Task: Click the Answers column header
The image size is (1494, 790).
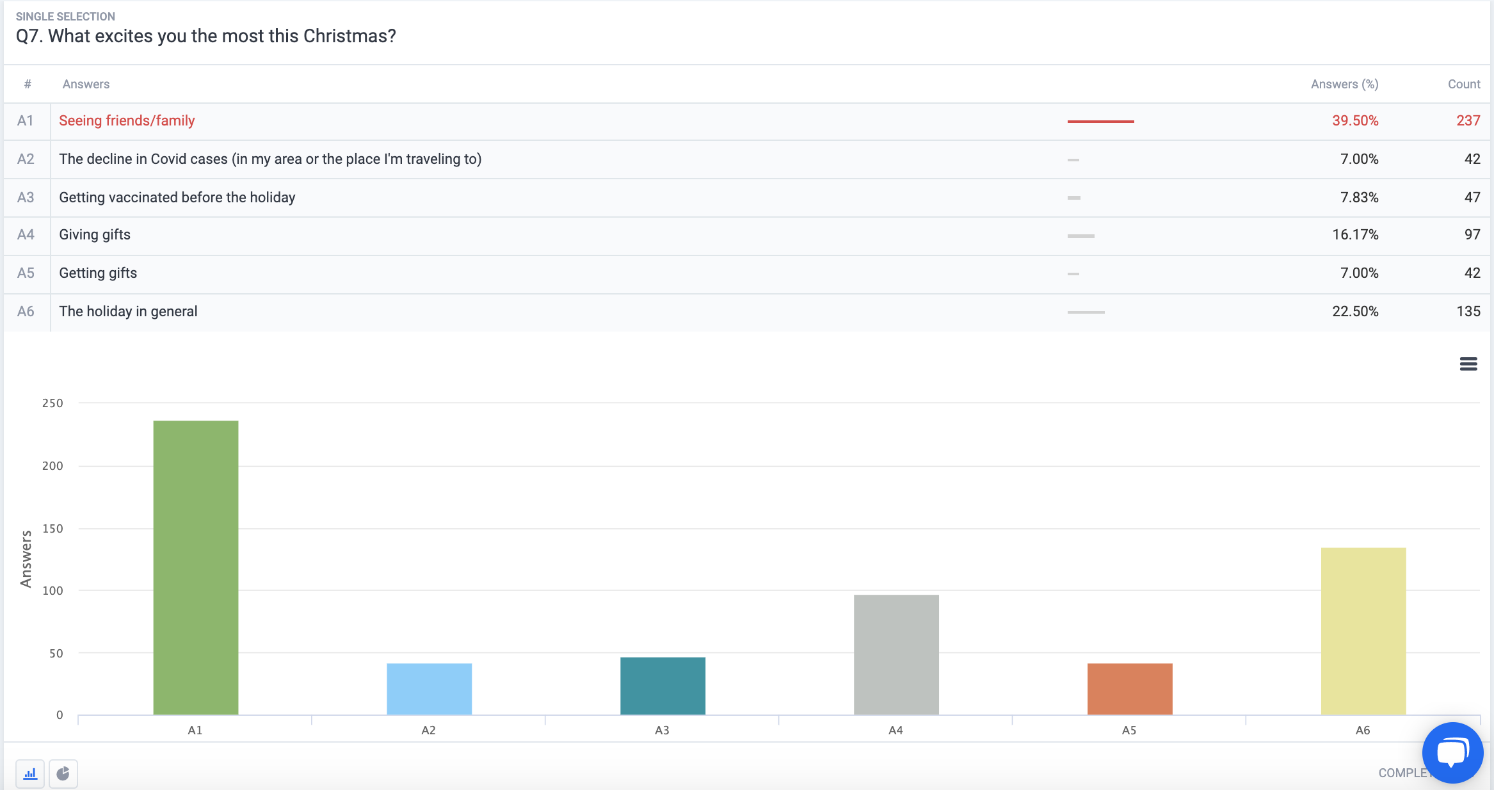Action: (x=86, y=84)
